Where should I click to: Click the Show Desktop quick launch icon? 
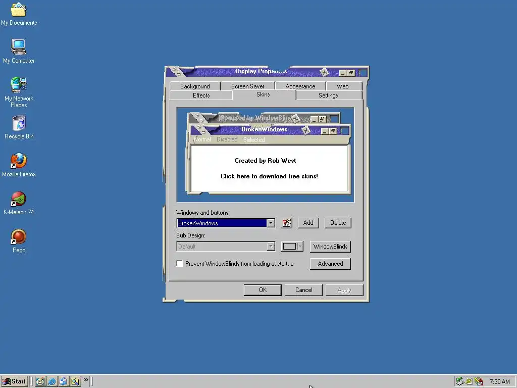(40, 381)
